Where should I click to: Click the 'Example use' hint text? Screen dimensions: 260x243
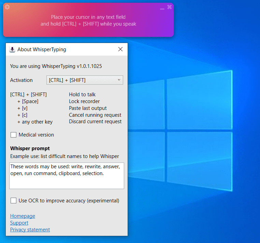(65, 156)
